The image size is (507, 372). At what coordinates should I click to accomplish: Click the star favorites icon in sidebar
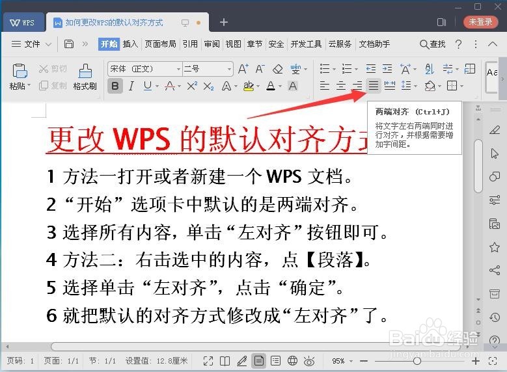pos(495,248)
